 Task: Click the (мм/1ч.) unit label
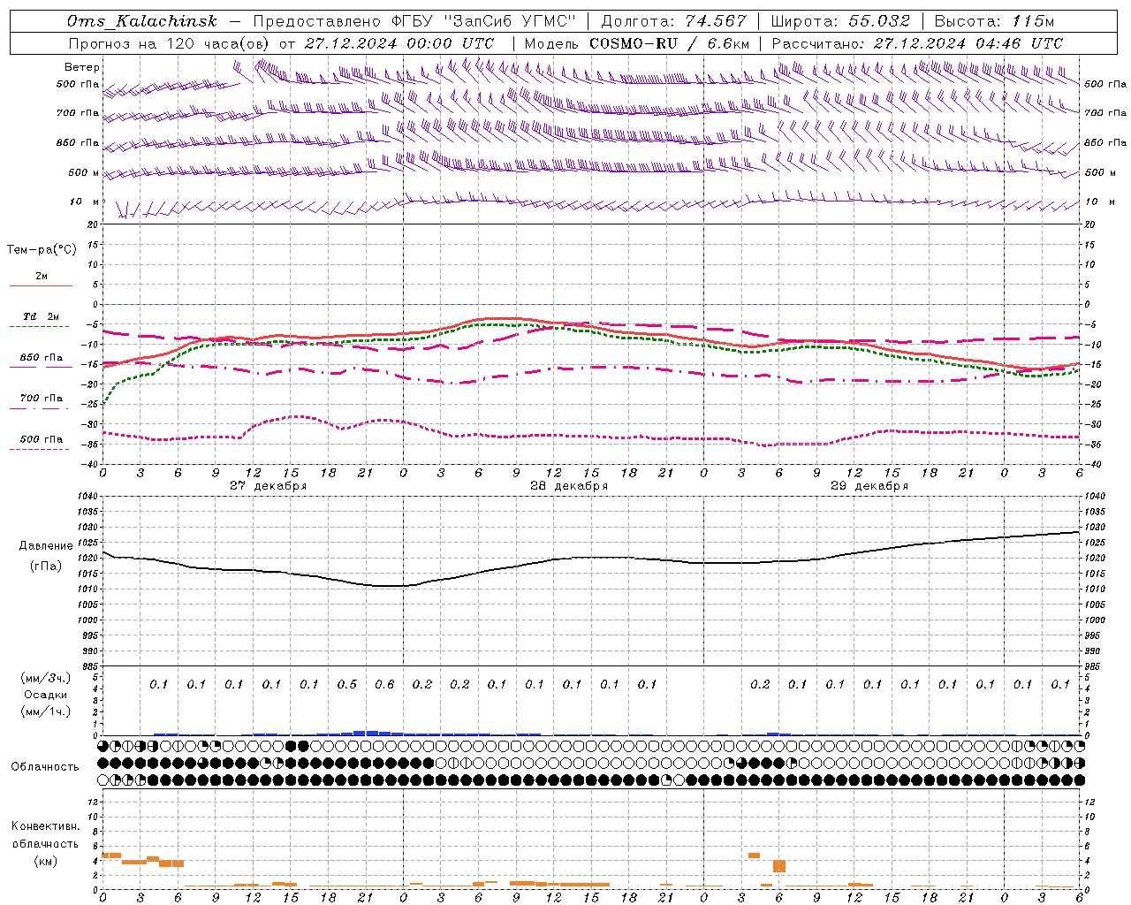46,711
